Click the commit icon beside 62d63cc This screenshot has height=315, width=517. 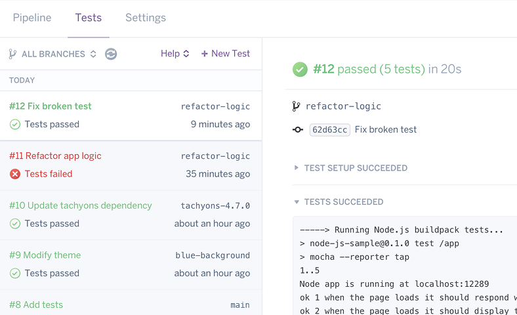point(298,130)
